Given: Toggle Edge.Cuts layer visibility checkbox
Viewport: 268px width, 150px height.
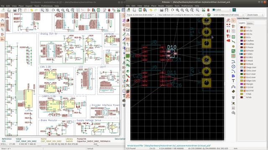Looking at the screenshot, I should (x=245, y=80).
